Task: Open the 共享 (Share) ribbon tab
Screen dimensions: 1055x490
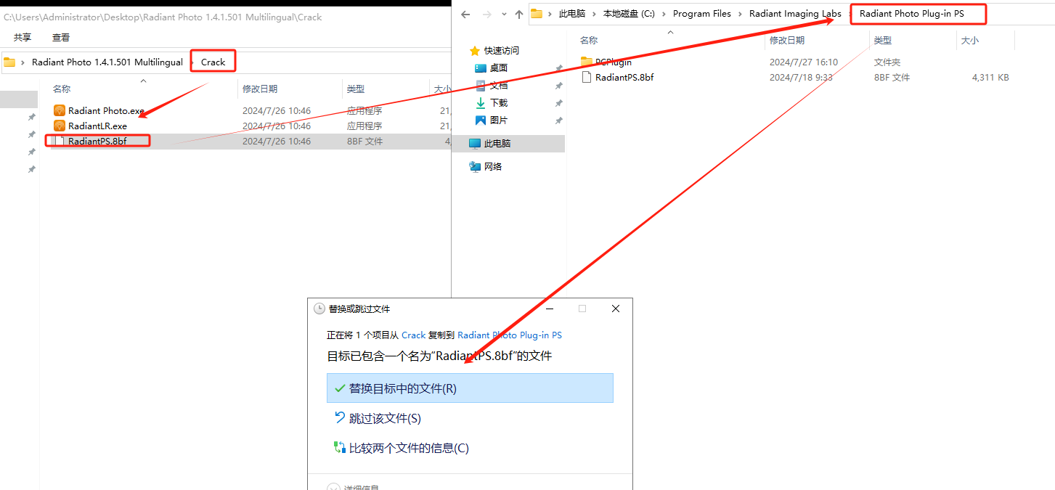Action: tap(23, 37)
